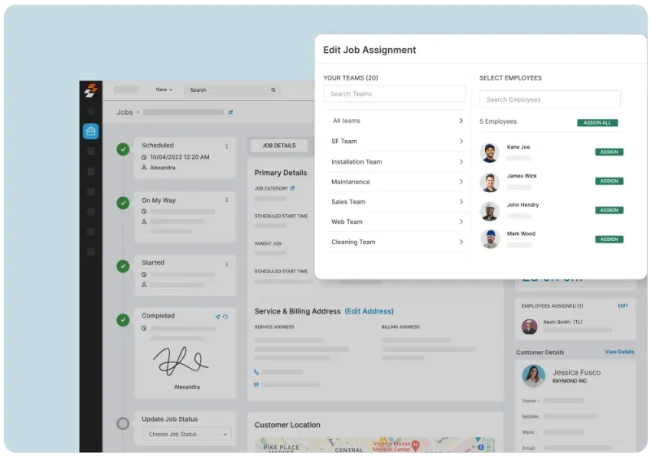Click the location arrow icon on Completed card
Image resolution: width=651 pixels, height=456 pixels.
(217, 317)
